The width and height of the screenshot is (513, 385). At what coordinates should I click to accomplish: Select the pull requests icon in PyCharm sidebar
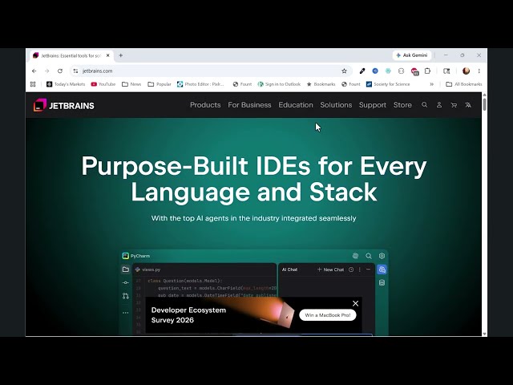tap(126, 296)
